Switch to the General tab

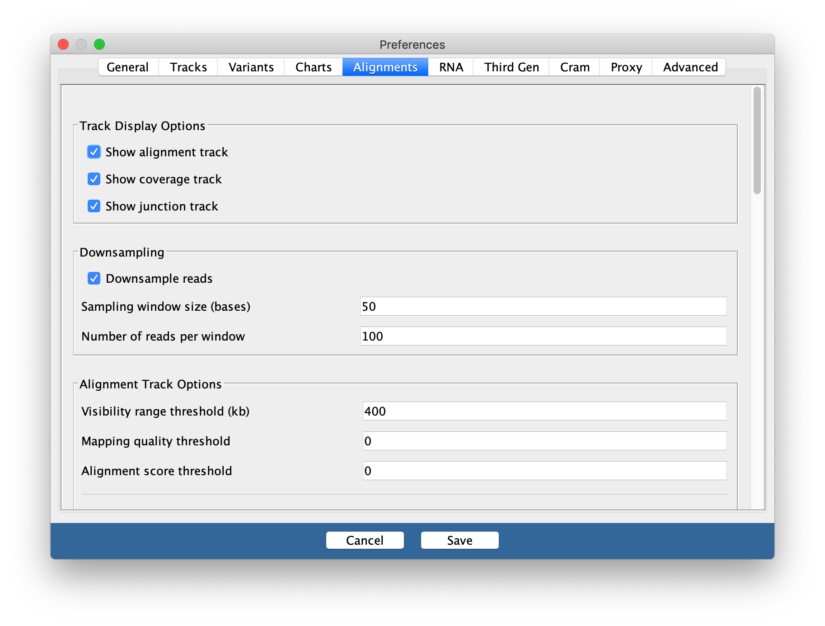(128, 67)
